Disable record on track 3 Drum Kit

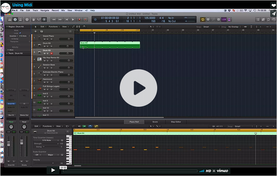(x=51, y=54)
